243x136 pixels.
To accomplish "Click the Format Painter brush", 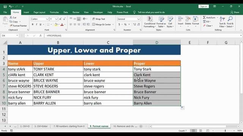I will (x=11, y=26).
